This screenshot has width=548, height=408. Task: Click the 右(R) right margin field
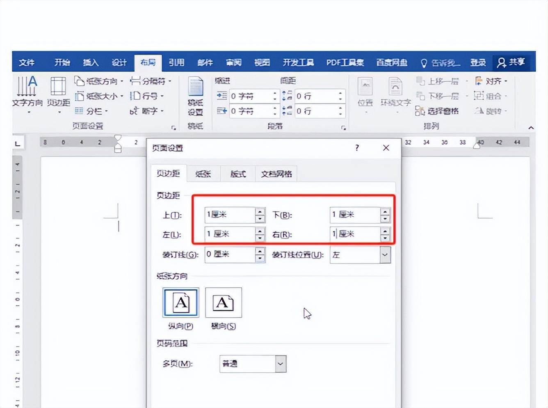[355, 234]
